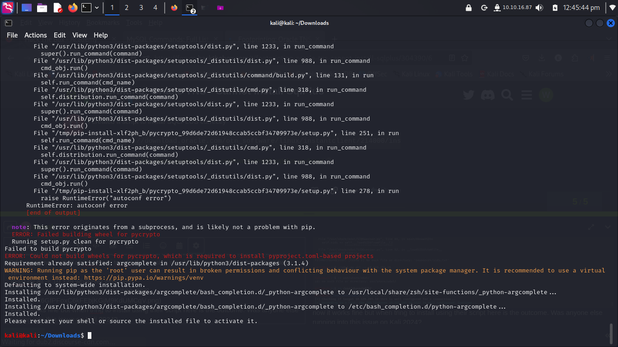Click the setup.py line 278 traceback entry
Viewport: 618px width, 347px height.
pos(216,191)
